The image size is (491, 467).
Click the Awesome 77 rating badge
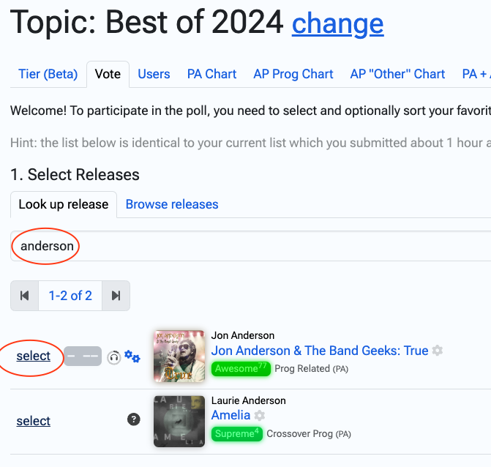tap(241, 369)
